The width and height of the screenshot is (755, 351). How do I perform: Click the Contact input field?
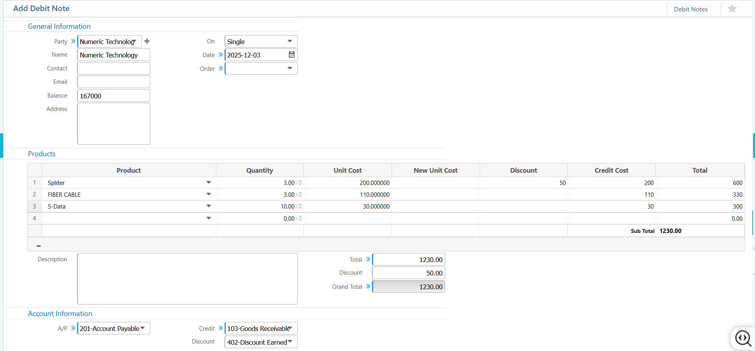point(114,68)
